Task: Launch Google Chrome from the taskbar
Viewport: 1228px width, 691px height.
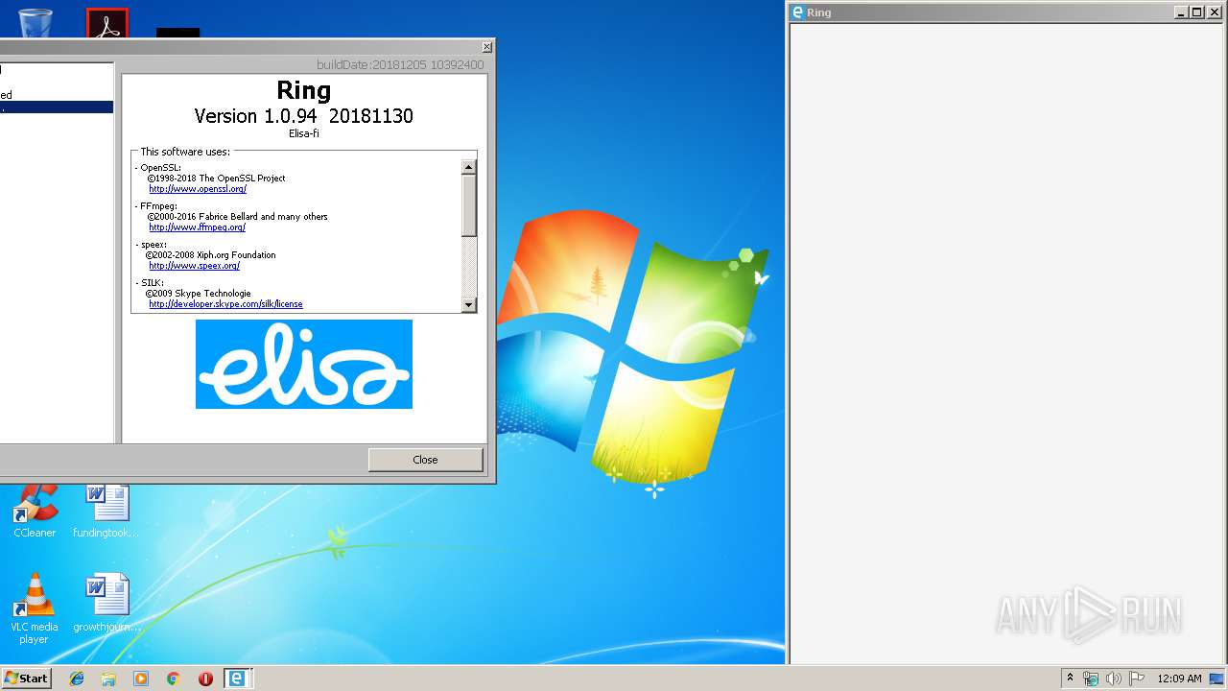Action: pos(173,679)
